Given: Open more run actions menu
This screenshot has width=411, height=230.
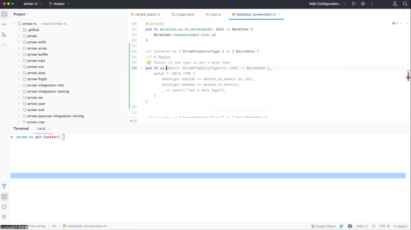Looking at the screenshot, I should 372,4.
